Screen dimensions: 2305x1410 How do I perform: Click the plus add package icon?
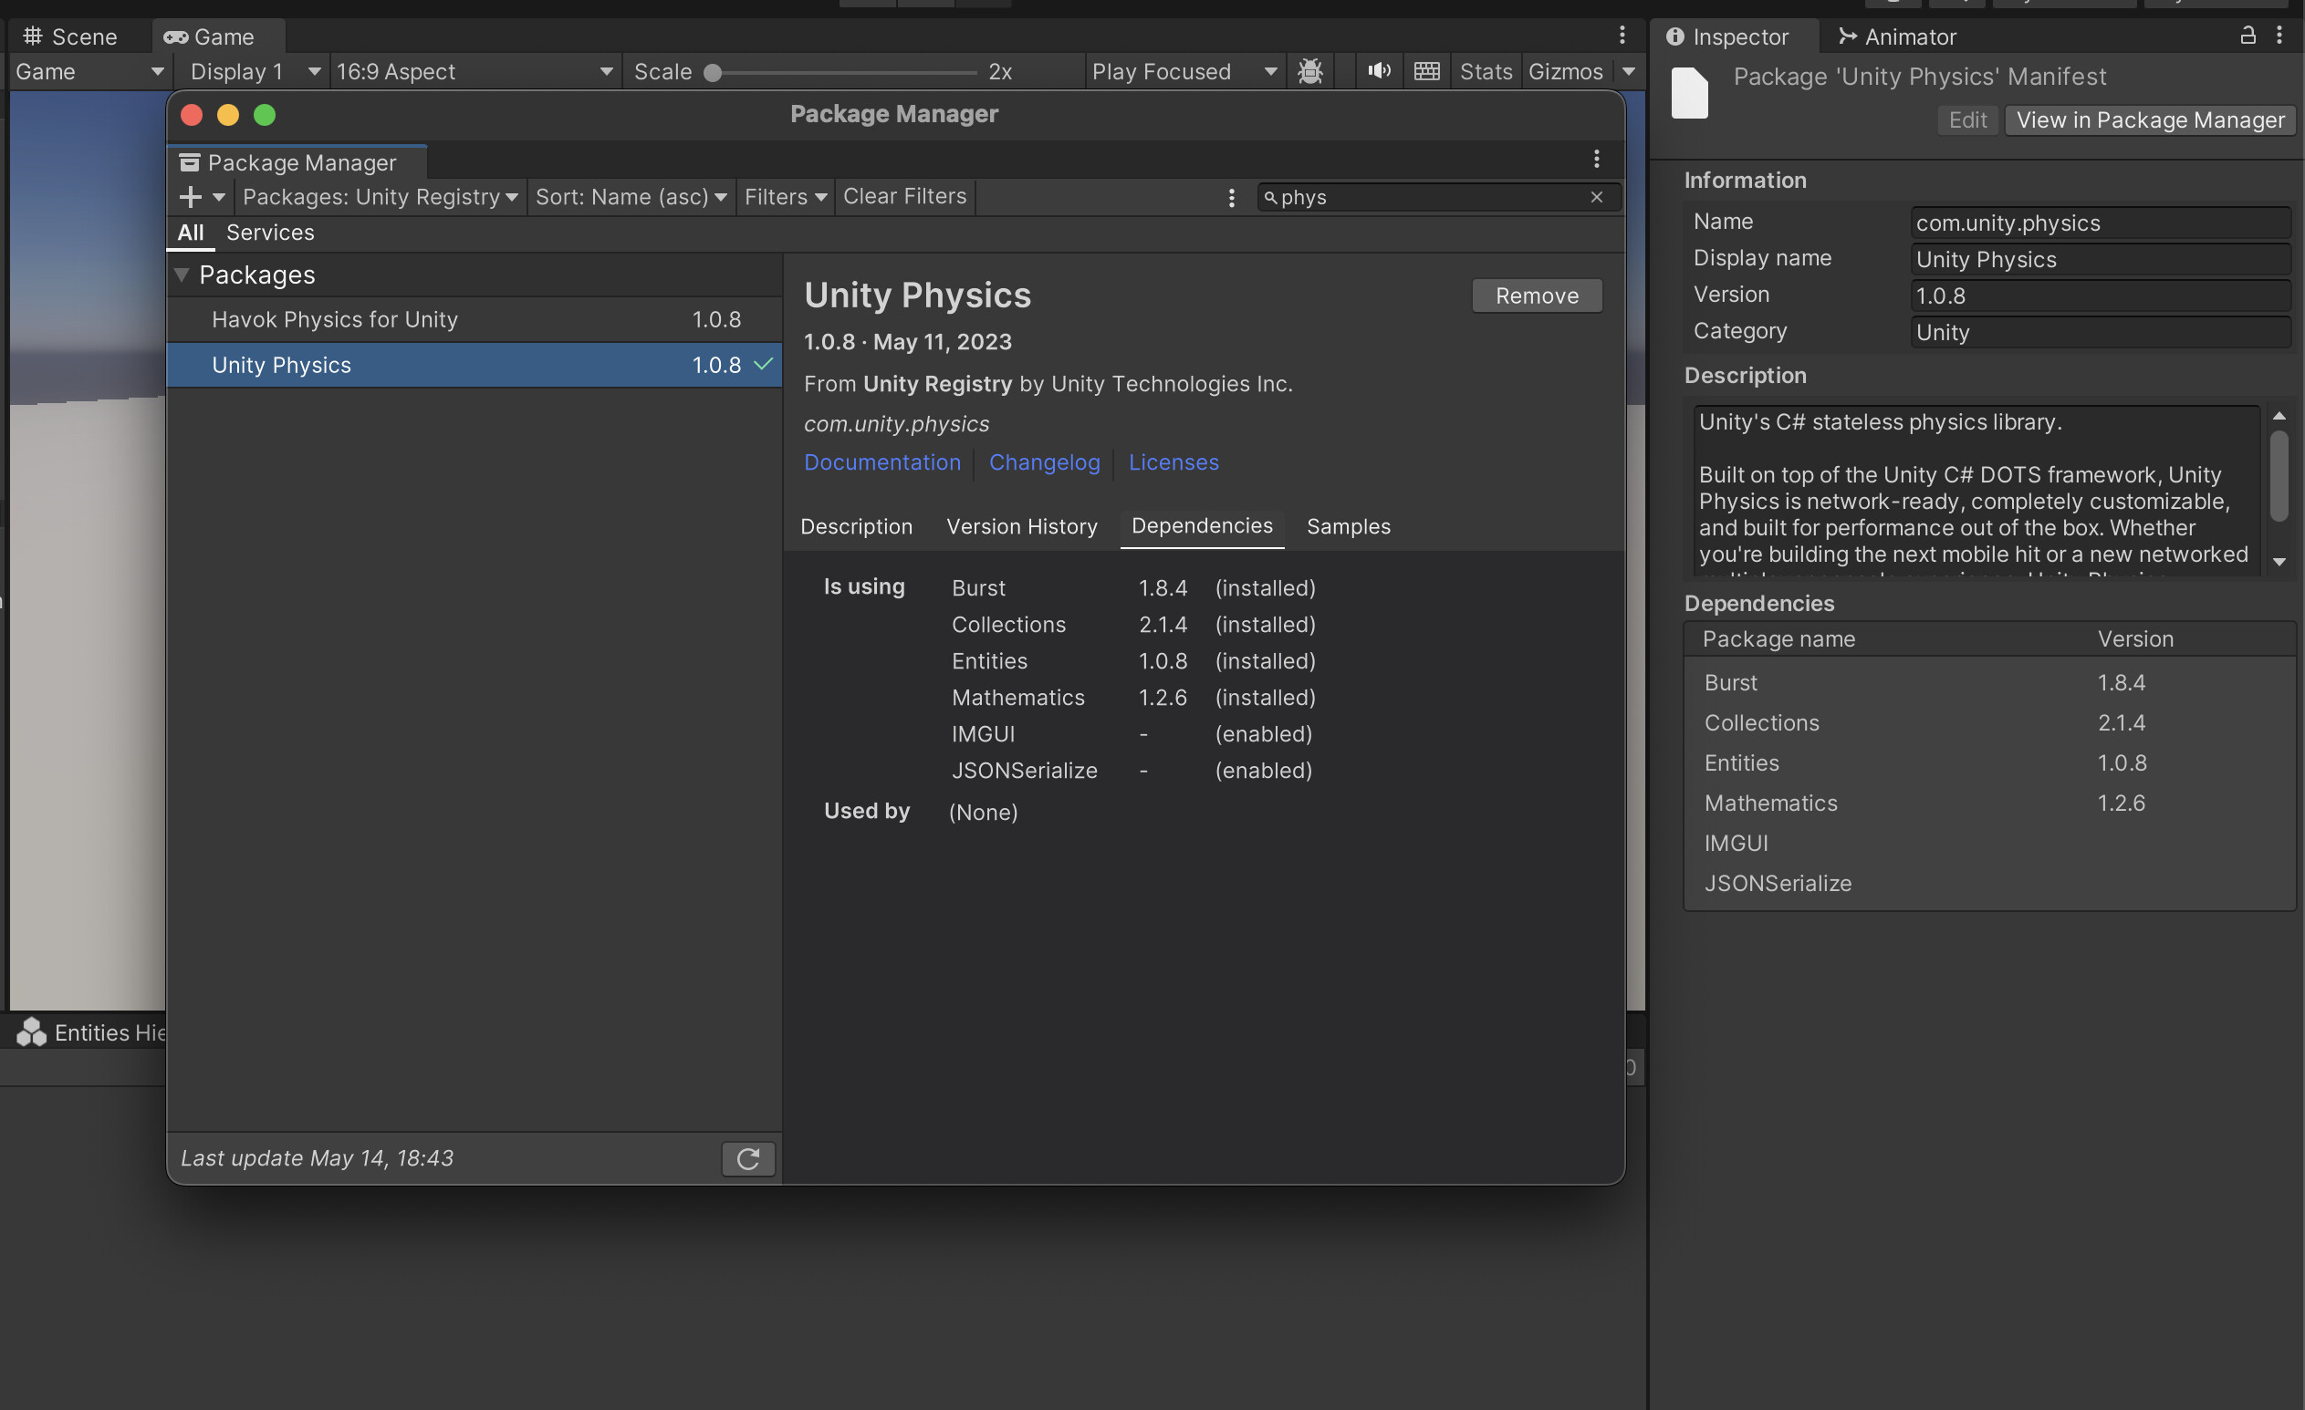pyautogui.click(x=190, y=196)
